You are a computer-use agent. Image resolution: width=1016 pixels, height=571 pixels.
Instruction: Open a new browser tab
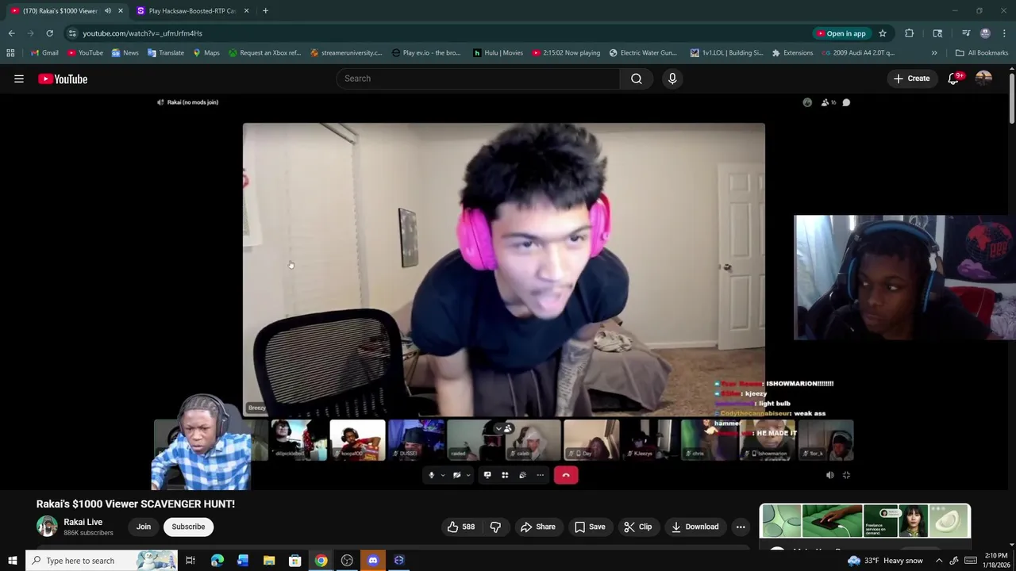pos(265,11)
